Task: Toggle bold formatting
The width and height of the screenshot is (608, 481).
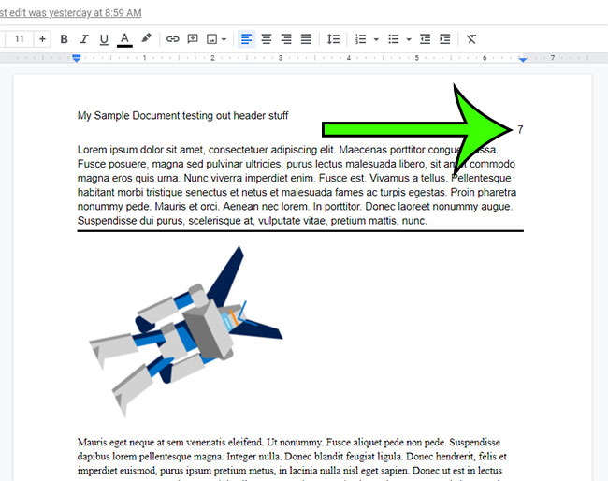Action: [64, 39]
